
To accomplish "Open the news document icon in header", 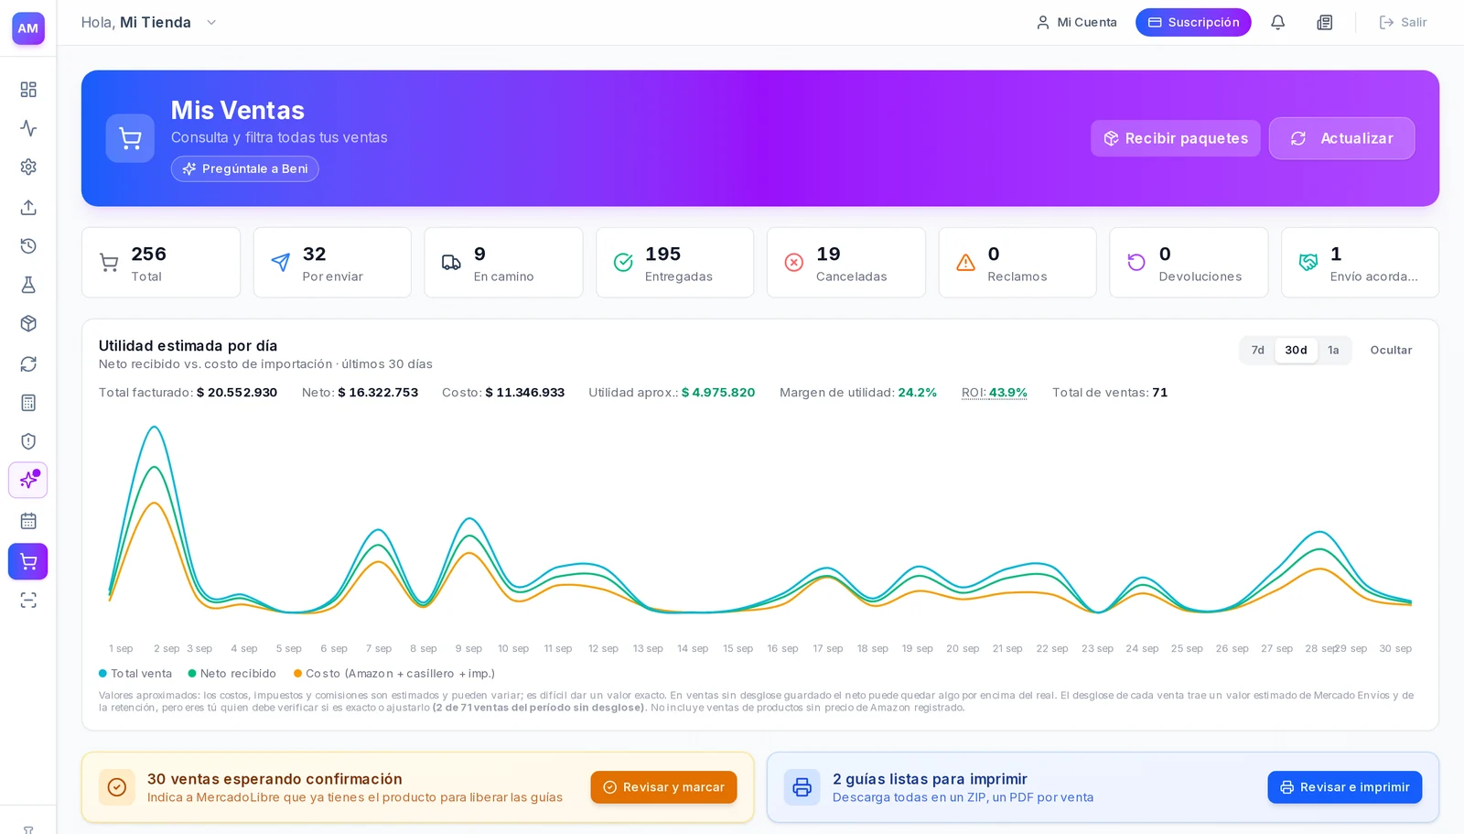I will pos(1324,22).
